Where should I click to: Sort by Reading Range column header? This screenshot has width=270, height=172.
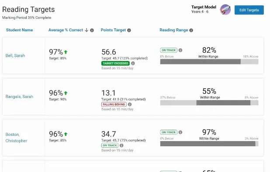[x=174, y=30]
